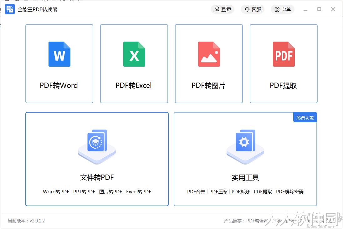Click the 当前版本：v2.0.1.2 version text
This screenshot has width=343, height=229.
tap(26, 221)
